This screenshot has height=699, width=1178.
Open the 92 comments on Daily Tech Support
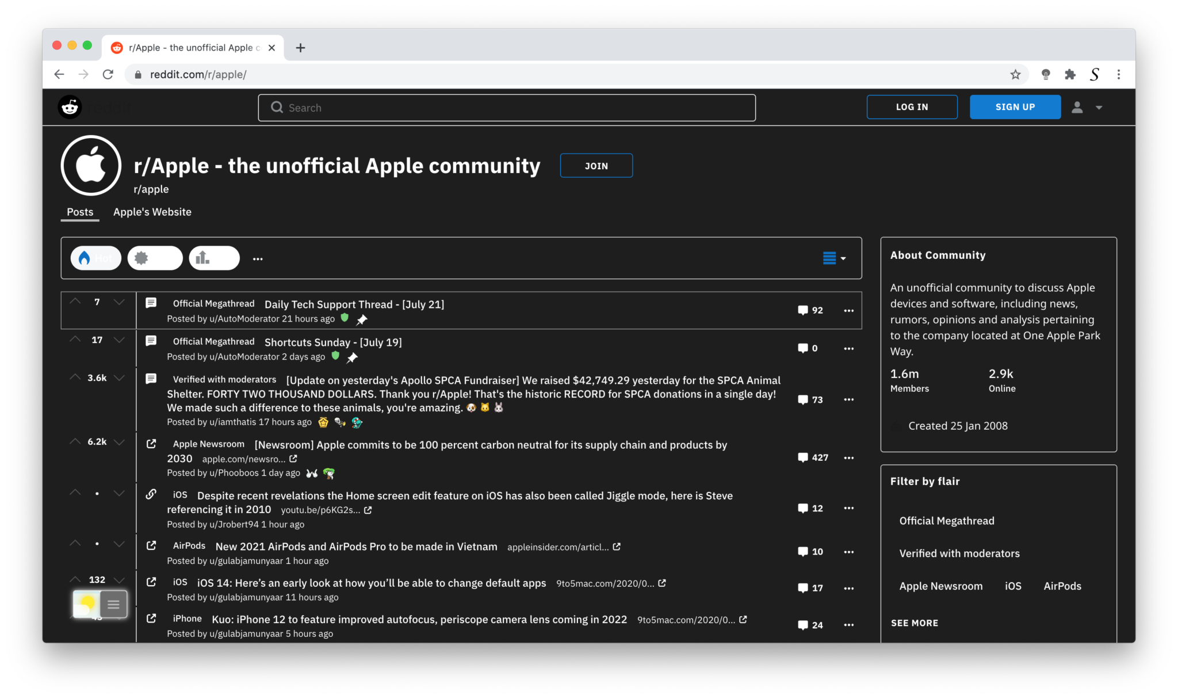[810, 310]
